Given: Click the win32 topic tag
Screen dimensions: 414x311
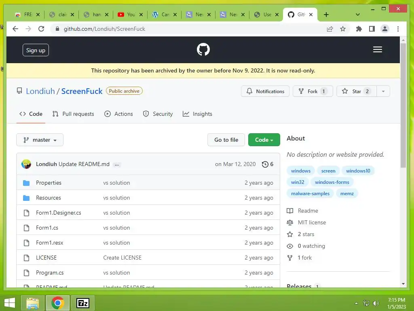Looking at the screenshot, I should pos(298,182).
